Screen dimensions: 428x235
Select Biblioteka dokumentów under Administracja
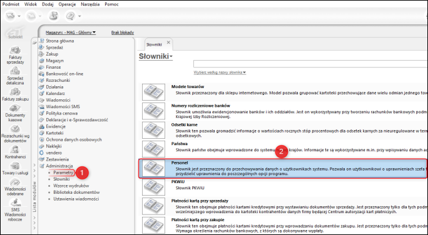[x=76, y=192]
